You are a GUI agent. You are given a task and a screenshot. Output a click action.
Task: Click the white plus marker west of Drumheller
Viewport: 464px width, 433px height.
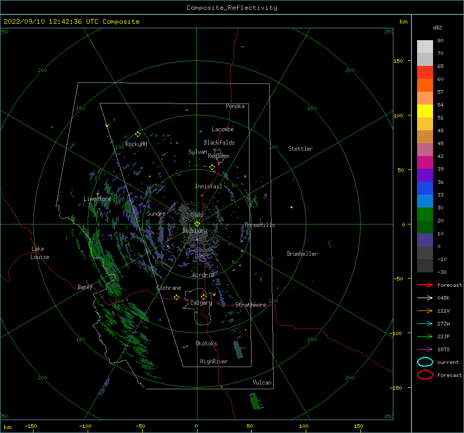[291, 207]
